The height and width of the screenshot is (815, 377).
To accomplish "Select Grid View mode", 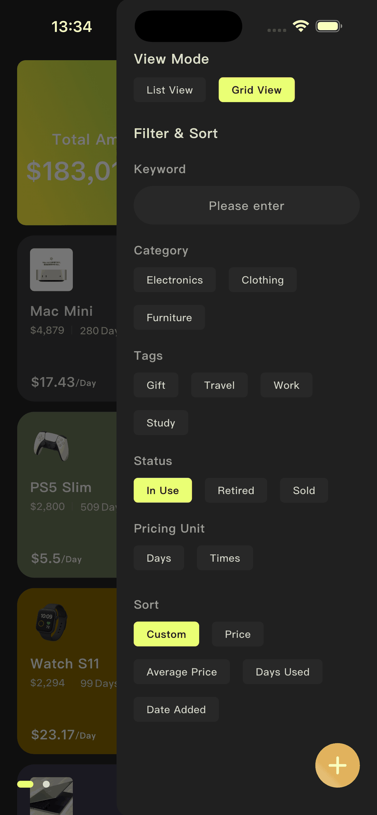I will point(256,90).
